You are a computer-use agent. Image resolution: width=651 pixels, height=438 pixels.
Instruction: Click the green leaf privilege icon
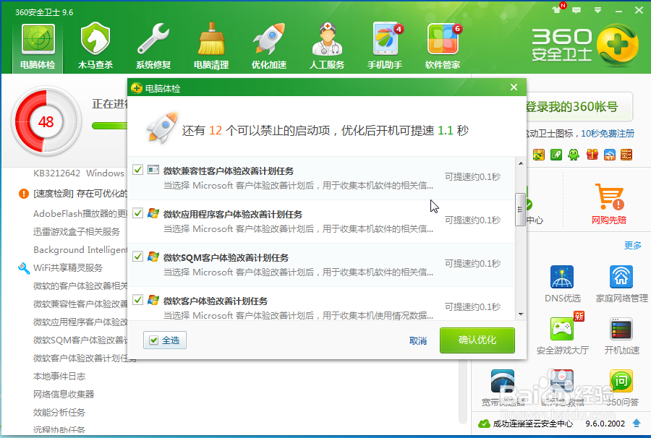coord(556,155)
